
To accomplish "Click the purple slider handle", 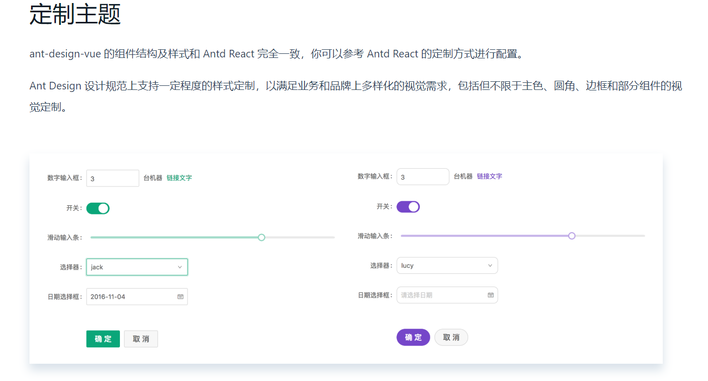I will click(572, 236).
